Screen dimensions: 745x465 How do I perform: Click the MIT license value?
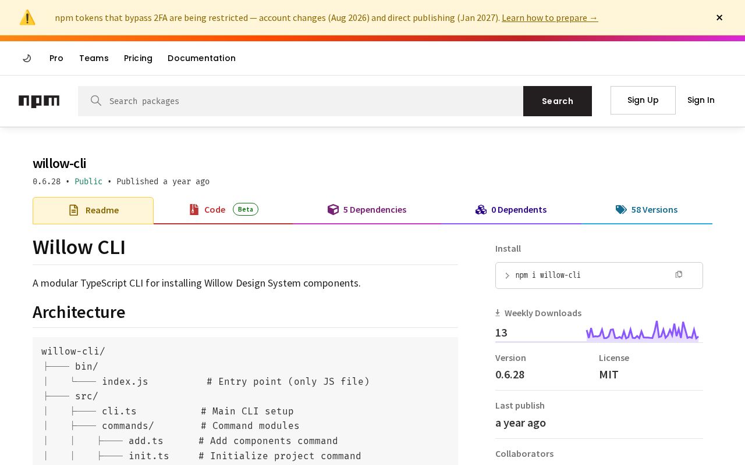pos(609,374)
